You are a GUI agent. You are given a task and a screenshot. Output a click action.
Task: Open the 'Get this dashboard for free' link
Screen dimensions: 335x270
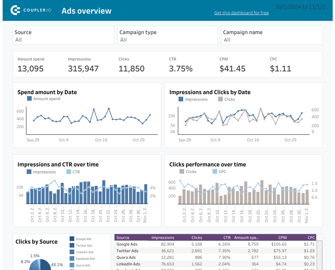(x=242, y=13)
